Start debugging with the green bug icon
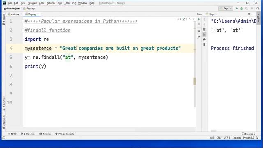The image size is (263, 148). click(x=242, y=8)
